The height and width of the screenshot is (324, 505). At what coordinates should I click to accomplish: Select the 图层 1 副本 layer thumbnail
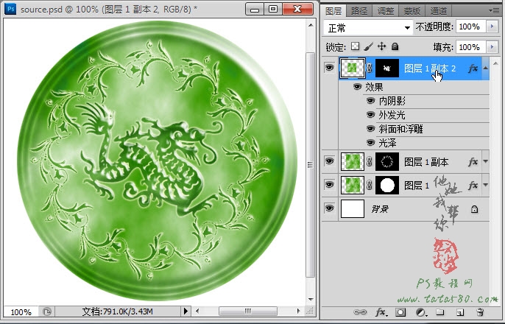point(353,162)
